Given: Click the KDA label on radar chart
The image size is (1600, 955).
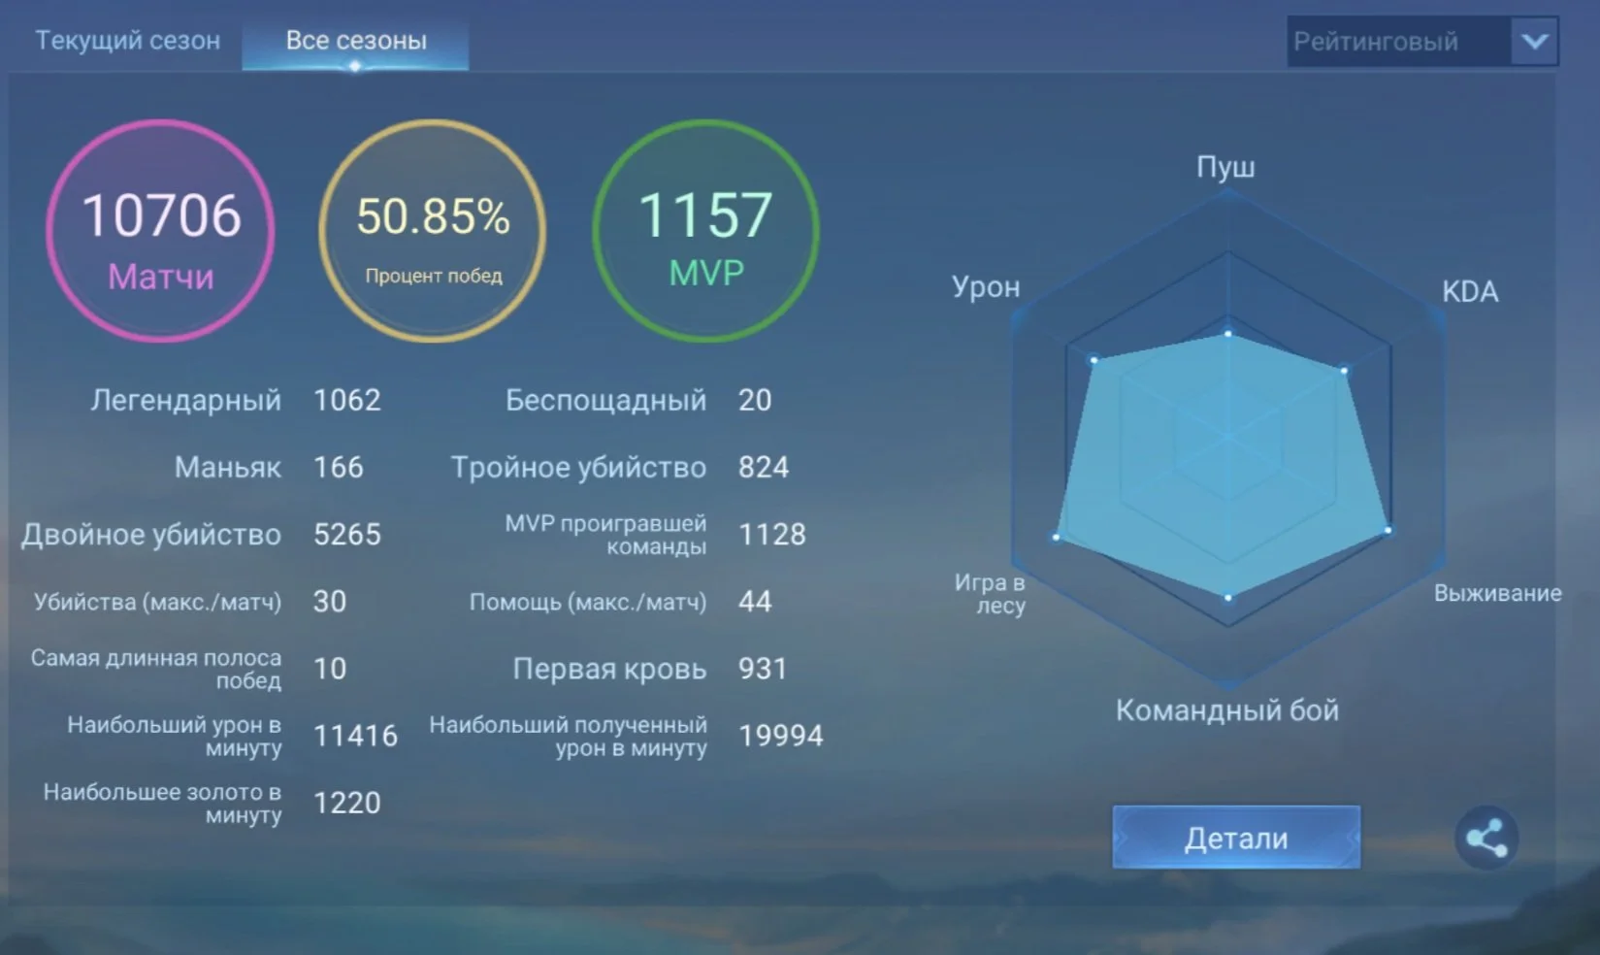Looking at the screenshot, I should pyautogui.click(x=1469, y=291).
